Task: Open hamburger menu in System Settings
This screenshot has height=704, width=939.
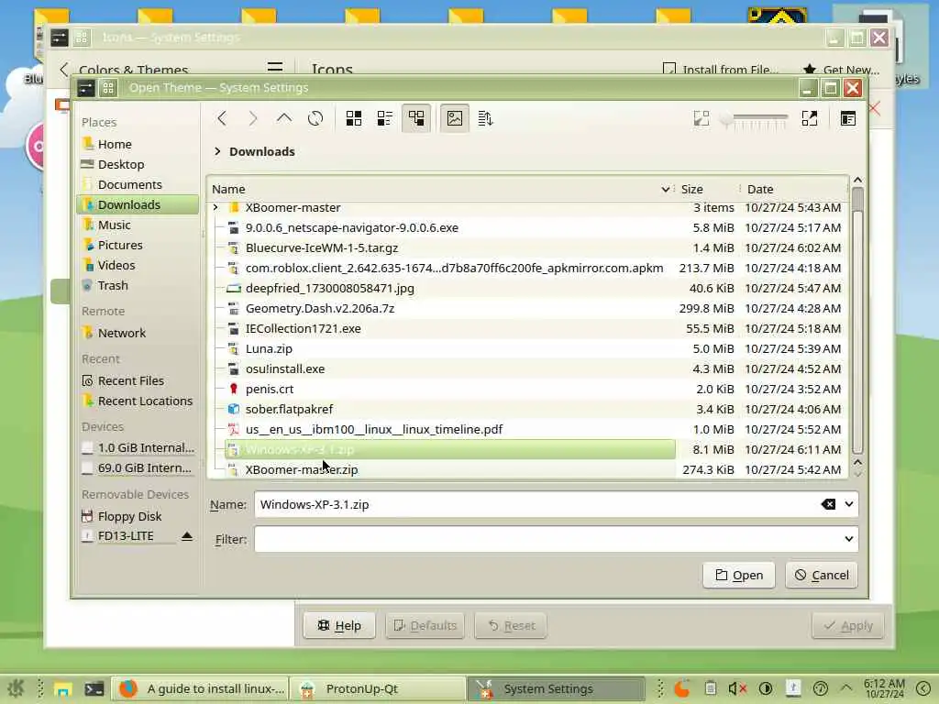Action: click(x=275, y=68)
